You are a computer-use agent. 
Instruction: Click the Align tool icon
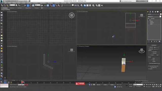78,5
